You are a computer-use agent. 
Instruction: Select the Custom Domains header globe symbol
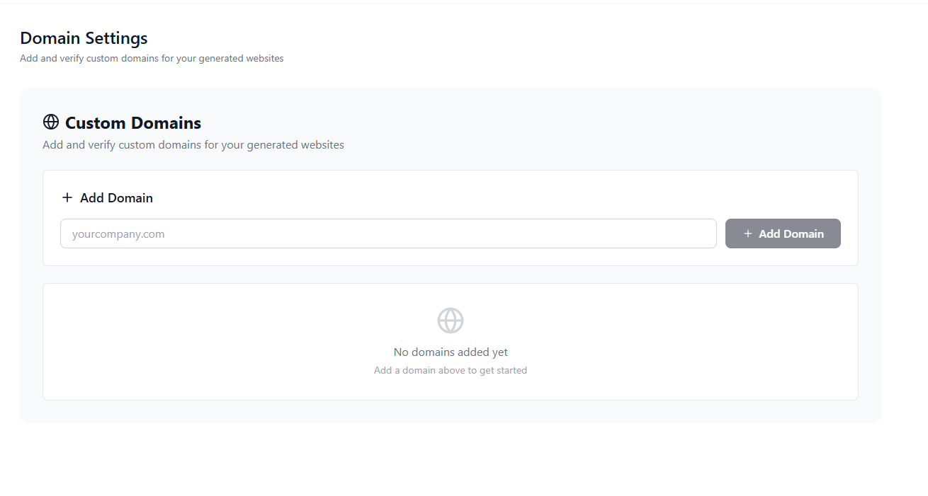click(50, 122)
